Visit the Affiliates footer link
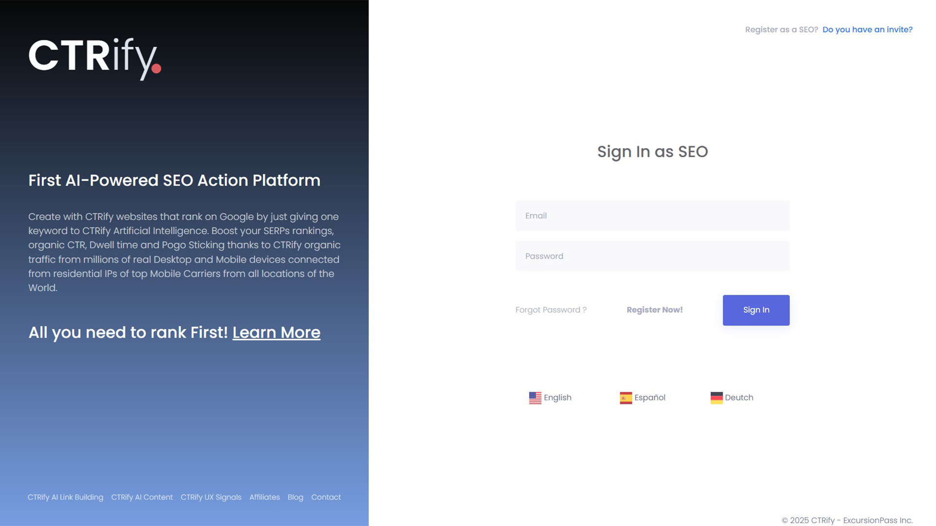This screenshot has width=936, height=526. [x=265, y=497]
